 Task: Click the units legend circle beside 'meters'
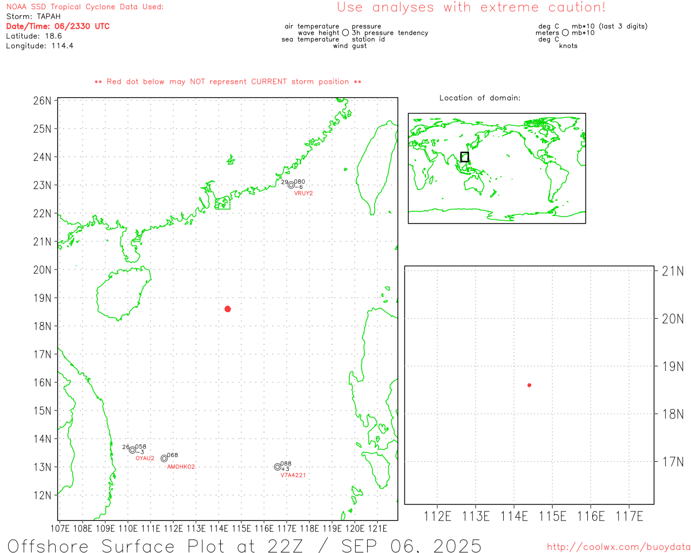pyautogui.click(x=565, y=33)
